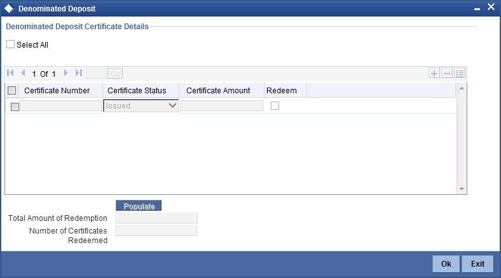This screenshot has width=501, height=278.
Task: Click the Certificate Number column header
Action: pyautogui.click(x=57, y=91)
